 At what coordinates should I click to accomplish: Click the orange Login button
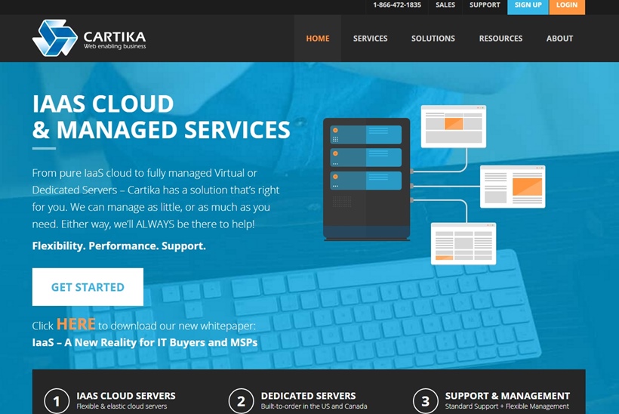567,5
